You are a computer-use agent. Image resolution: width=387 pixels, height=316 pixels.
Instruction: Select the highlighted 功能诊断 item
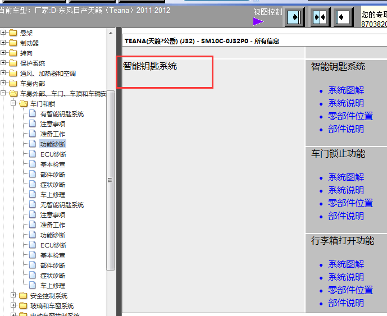pos(53,144)
